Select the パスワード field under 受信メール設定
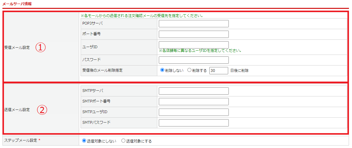Viewport: 352px width, 148px height. [x=193, y=60]
